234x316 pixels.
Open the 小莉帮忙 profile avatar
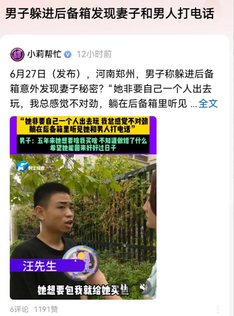(x=17, y=54)
